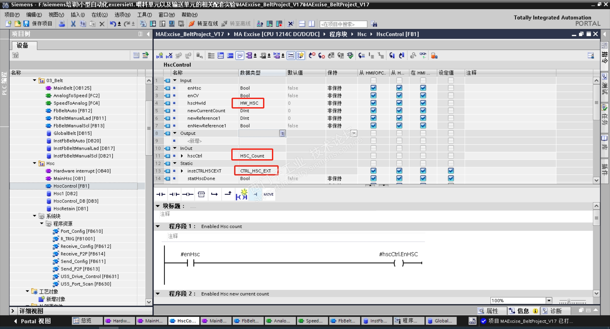Click the print icon in main toolbar
The image size is (610, 329).
point(62,24)
